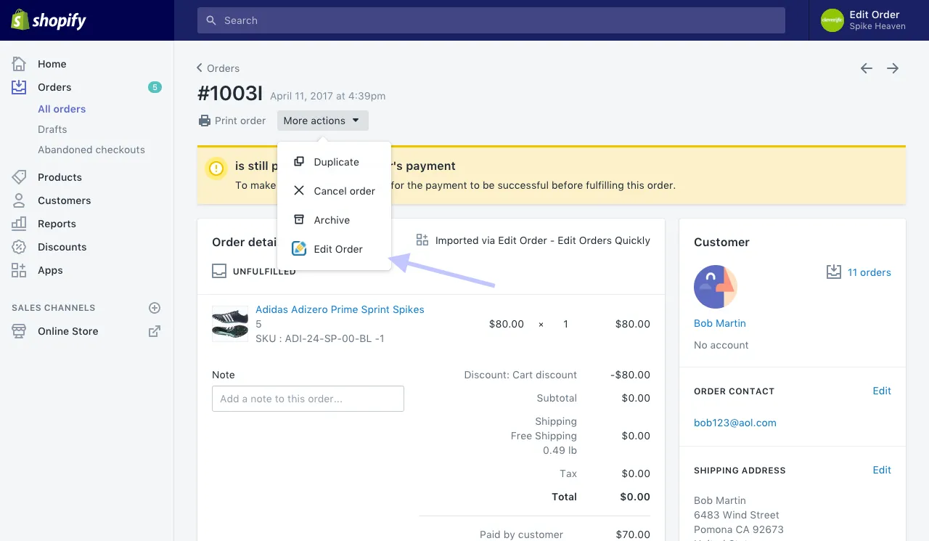The image size is (929, 541).
Task: Click the unfulfilled inbox icon
Action: 219,271
